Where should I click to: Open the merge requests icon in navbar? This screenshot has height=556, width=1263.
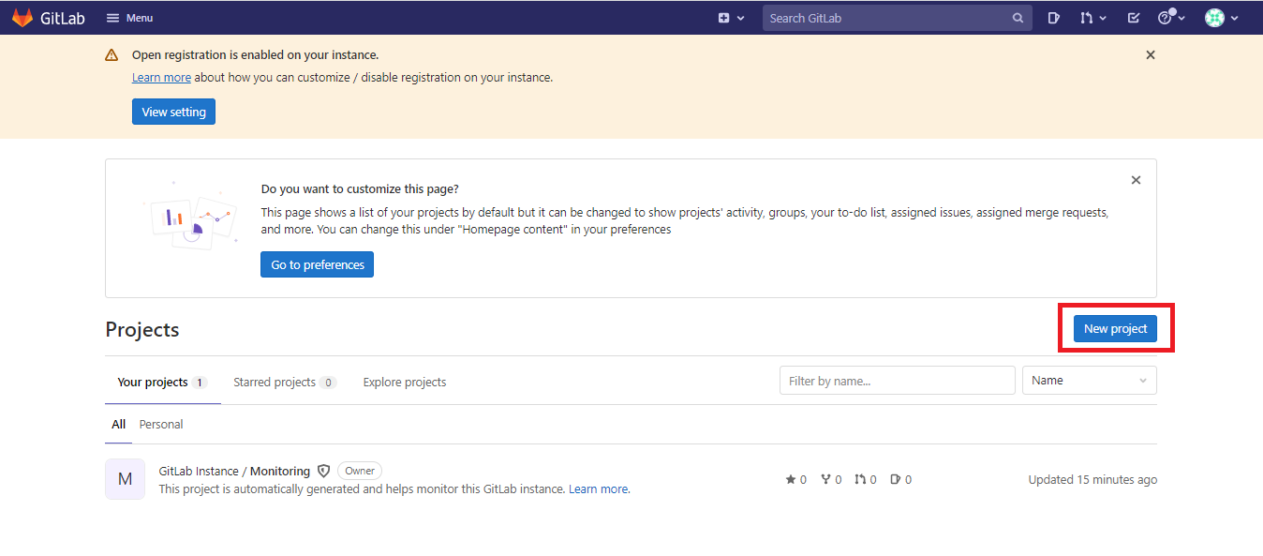[x=1092, y=18]
